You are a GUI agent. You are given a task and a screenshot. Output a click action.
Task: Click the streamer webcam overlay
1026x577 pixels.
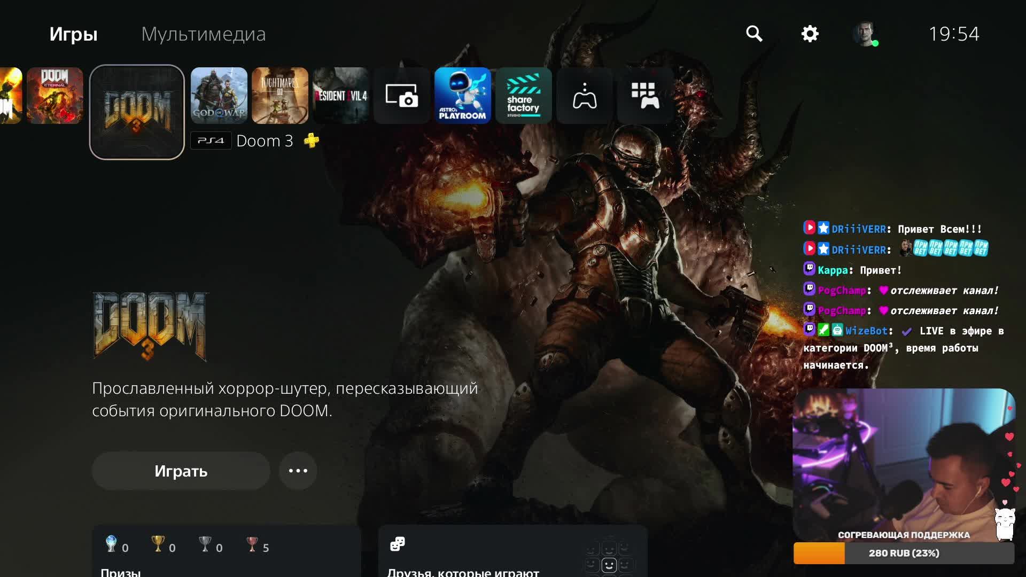point(904,465)
